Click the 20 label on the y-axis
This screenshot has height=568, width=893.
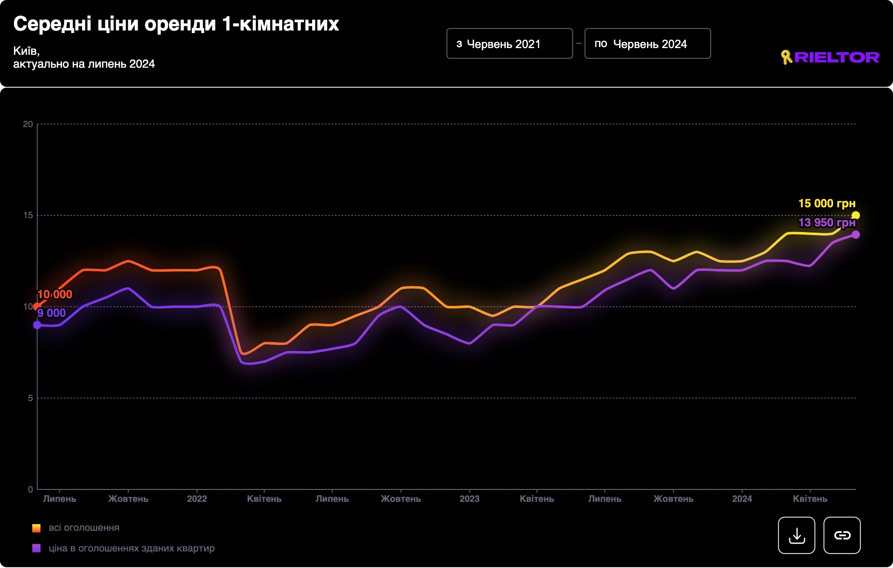click(x=28, y=124)
